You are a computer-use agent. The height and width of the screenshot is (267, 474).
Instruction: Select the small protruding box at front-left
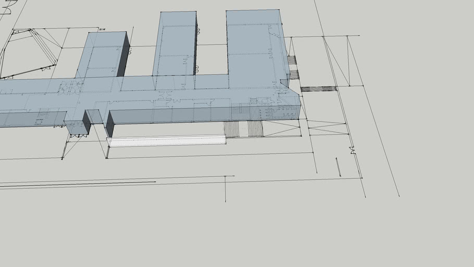point(77,127)
